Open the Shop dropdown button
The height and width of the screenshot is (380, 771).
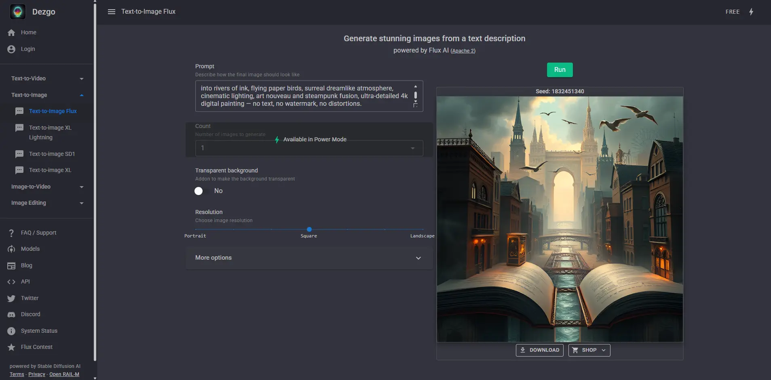click(x=589, y=350)
